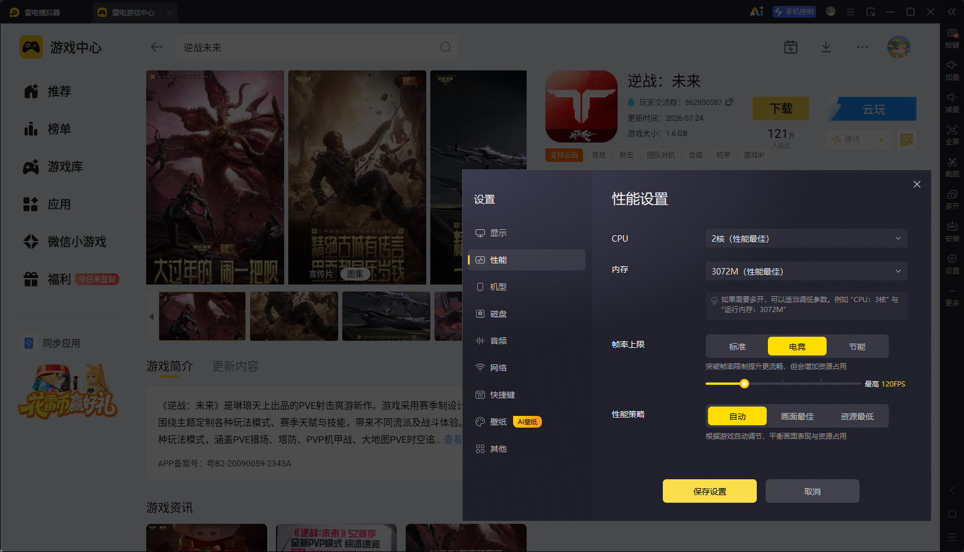Select 节能 frame rate mode
This screenshot has height=552, width=964.
pos(857,347)
